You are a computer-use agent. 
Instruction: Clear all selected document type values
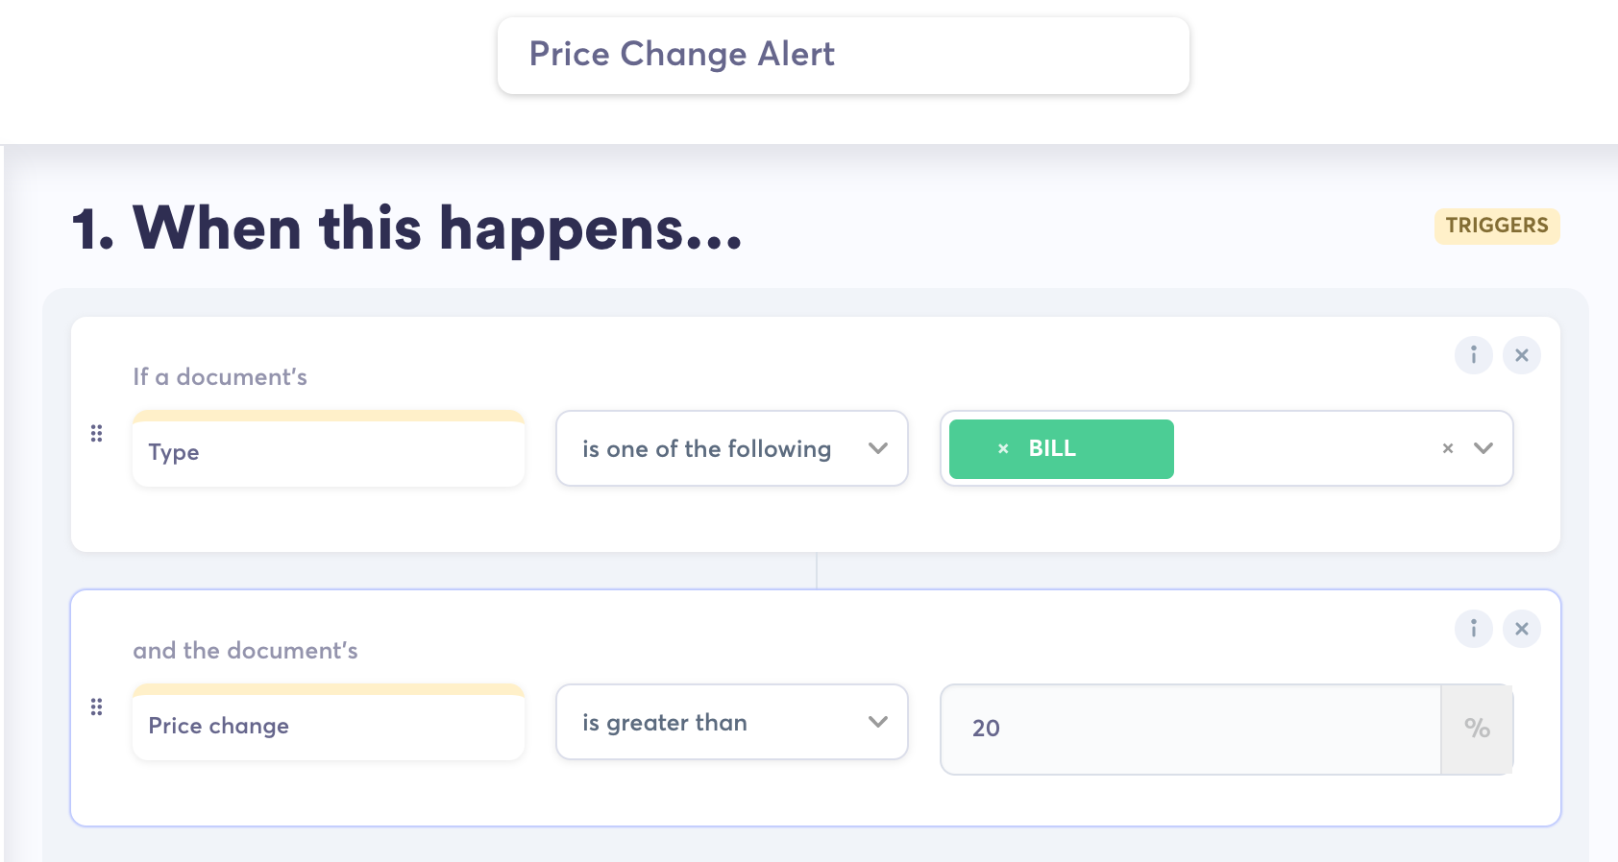(1448, 448)
